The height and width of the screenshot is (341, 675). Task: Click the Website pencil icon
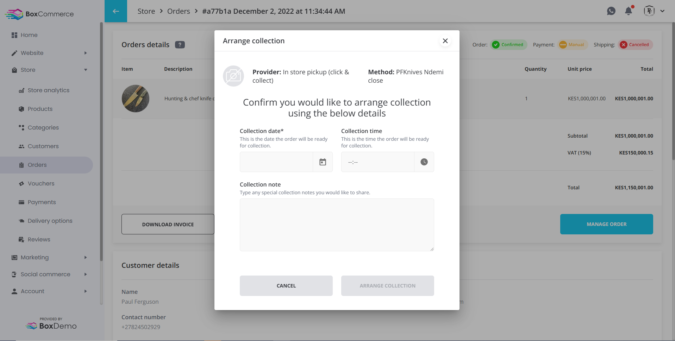(x=14, y=53)
